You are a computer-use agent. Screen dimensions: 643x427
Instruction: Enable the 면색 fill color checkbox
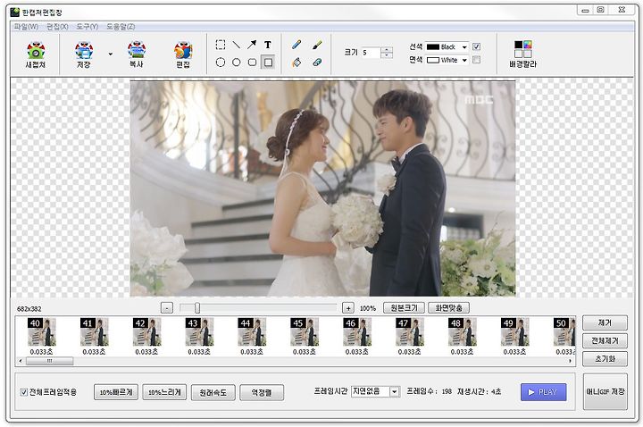click(x=476, y=60)
